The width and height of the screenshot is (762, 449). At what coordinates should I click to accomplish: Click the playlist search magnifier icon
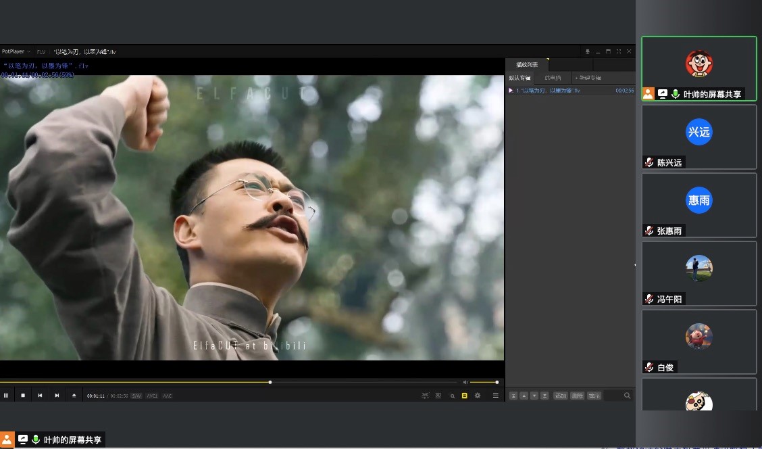click(x=627, y=396)
